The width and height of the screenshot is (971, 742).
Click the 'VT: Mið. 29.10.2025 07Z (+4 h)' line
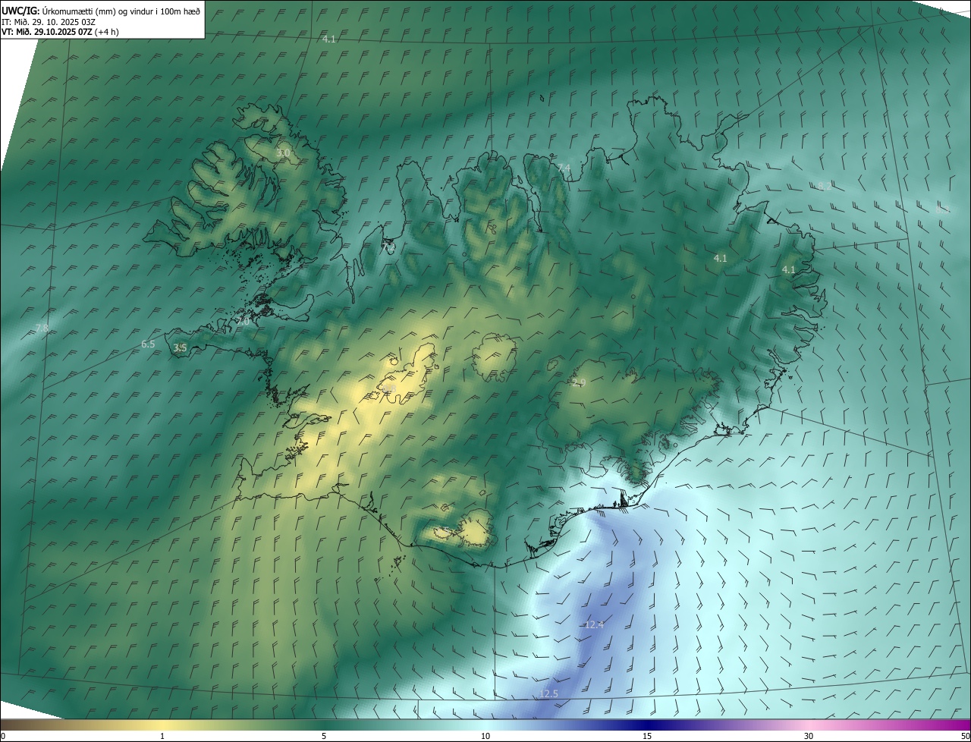coord(61,32)
